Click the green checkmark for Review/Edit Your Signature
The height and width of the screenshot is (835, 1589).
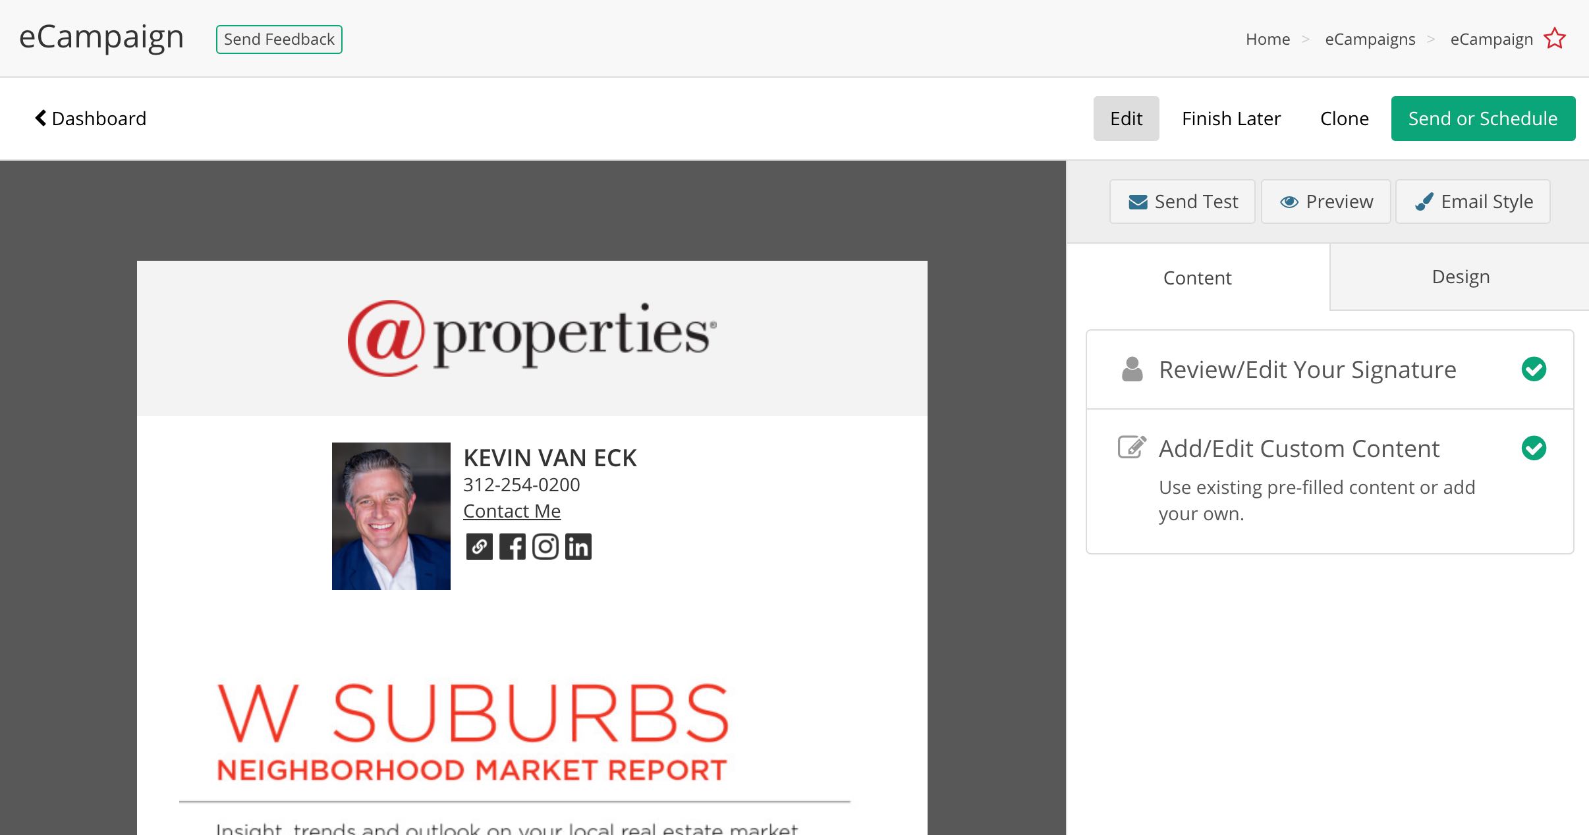click(1534, 369)
